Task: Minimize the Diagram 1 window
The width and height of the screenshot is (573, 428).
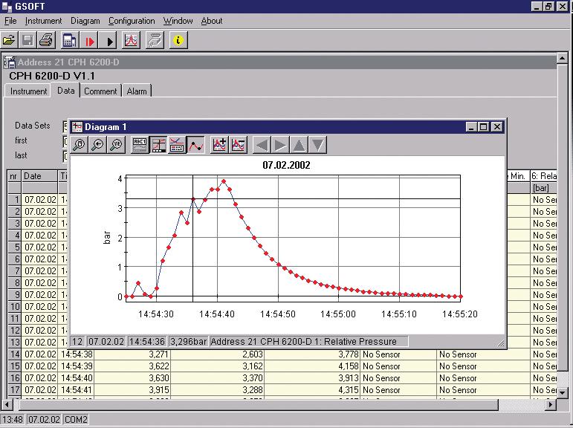Action: click(471, 127)
